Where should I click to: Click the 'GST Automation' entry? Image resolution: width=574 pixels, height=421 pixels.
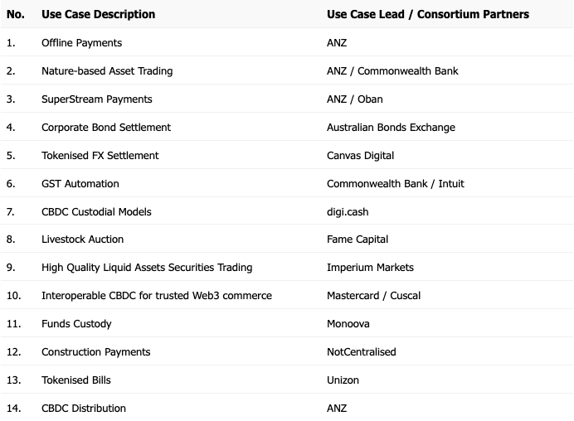pyautogui.click(x=80, y=184)
